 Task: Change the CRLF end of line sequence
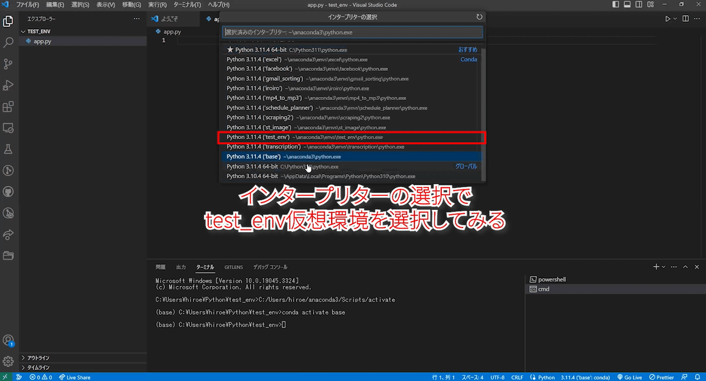pos(517,377)
